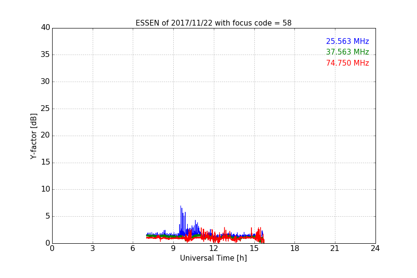Screen dimensions: 417x278
Task: Click the x-axis tick value 6
Action: point(133,249)
